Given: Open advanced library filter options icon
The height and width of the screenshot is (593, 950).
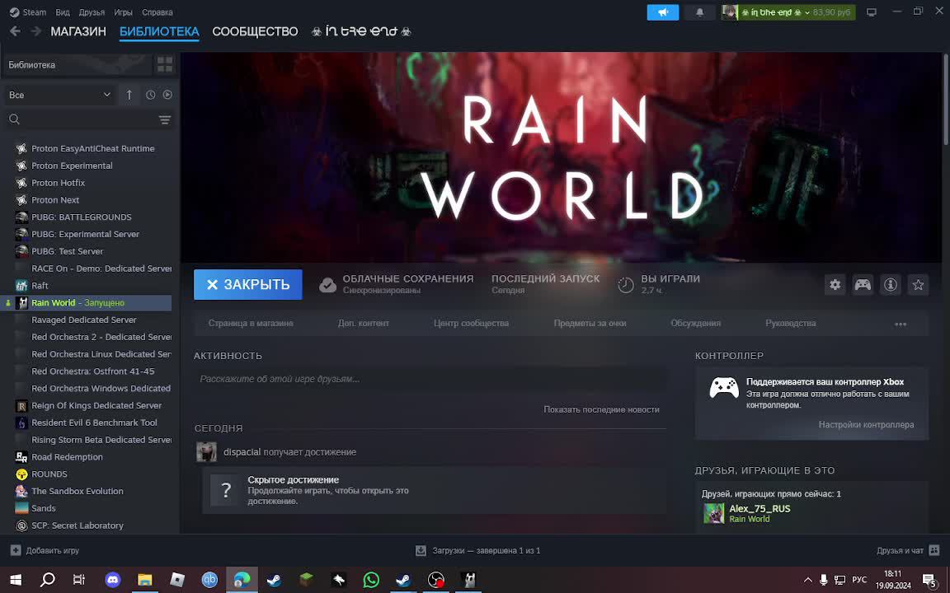Looking at the screenshot, I should coord(165,119).
